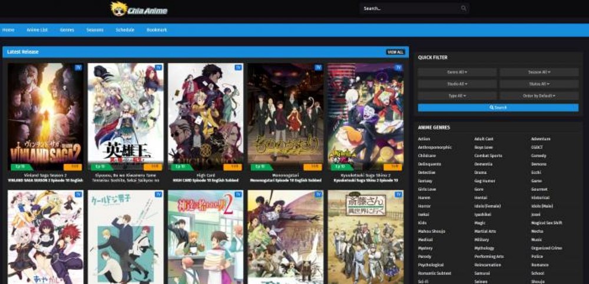Open Genres in navigation bar
This screenshot has width=589, height=284.
click(x=67, y=30)
